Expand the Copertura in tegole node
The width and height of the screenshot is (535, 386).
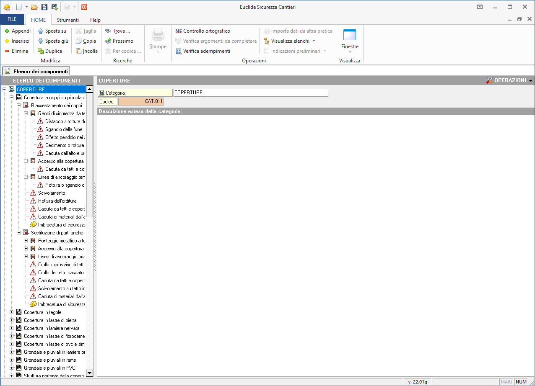(x=12, y=312)
